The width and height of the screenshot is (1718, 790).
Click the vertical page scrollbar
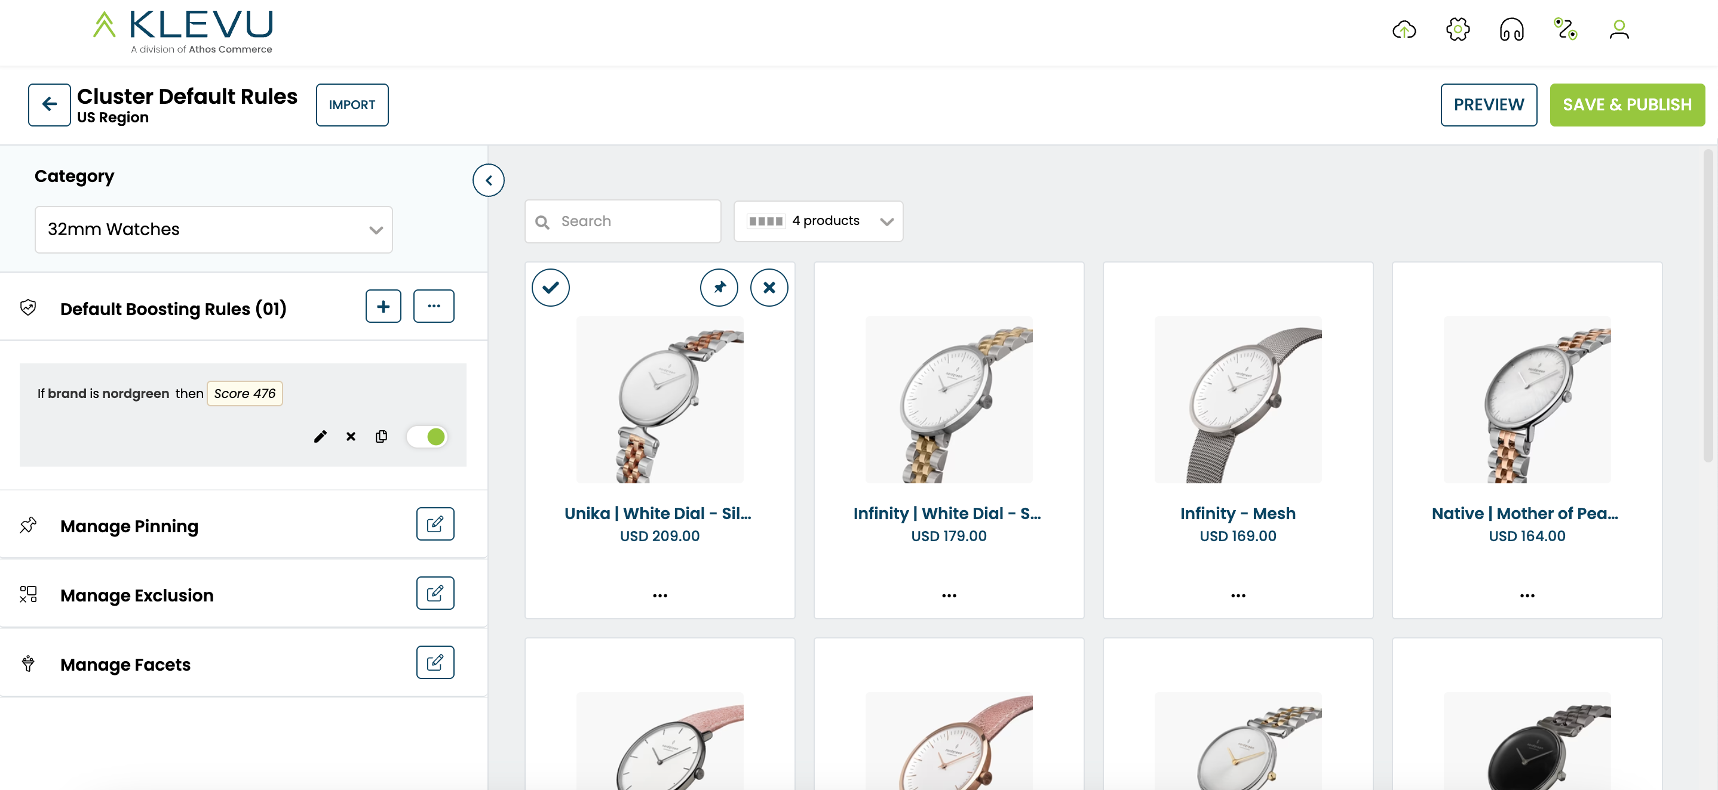[1708, 307]
